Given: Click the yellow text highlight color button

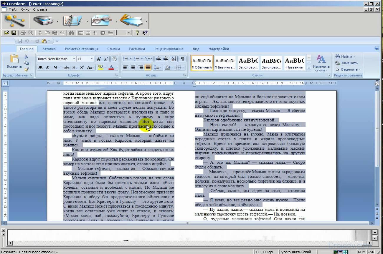Looking at the screenshot, I should coord(100,67).
